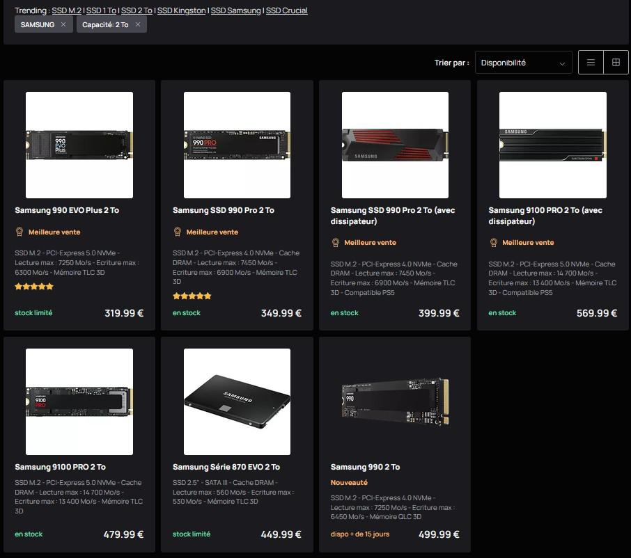
Task: Click stock limité on 990 EVO Plus
Action: pos(33,313)
